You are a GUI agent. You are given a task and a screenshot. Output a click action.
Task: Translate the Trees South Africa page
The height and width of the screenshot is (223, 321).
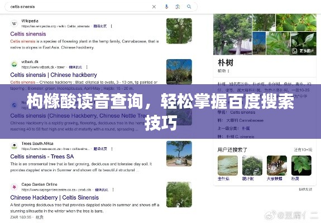(x=100, y=149)
